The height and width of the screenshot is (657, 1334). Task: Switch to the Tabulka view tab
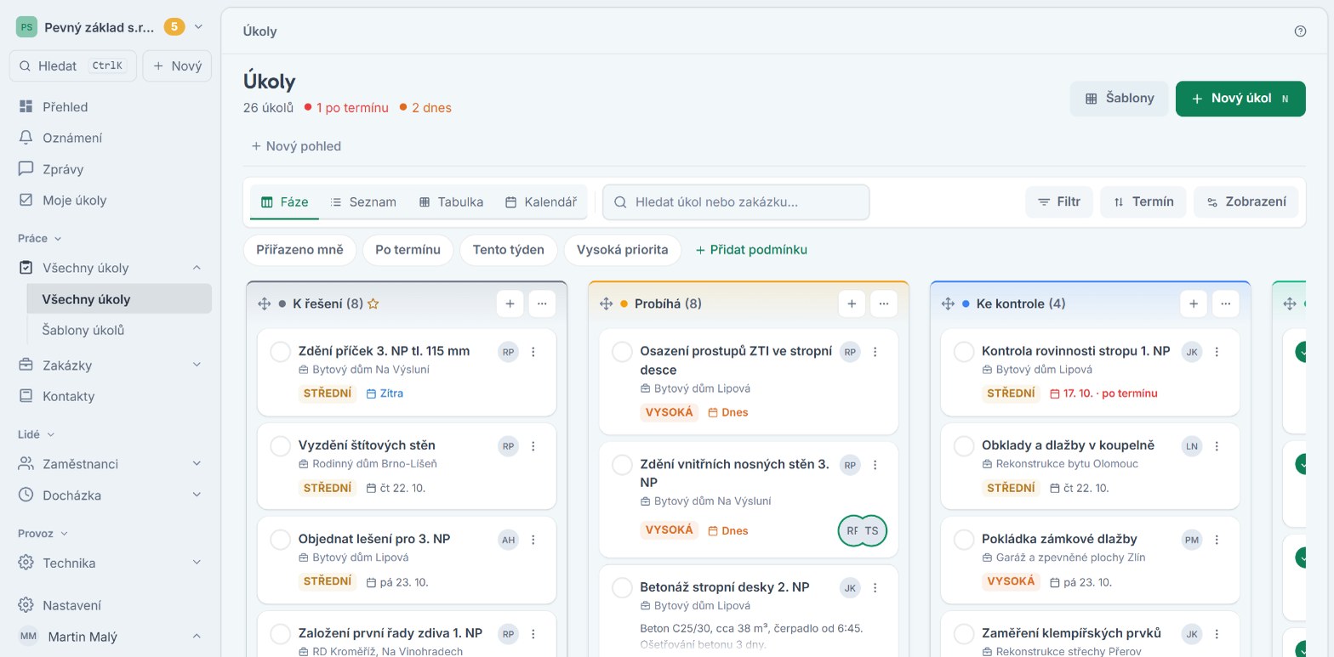pos(451,202)
